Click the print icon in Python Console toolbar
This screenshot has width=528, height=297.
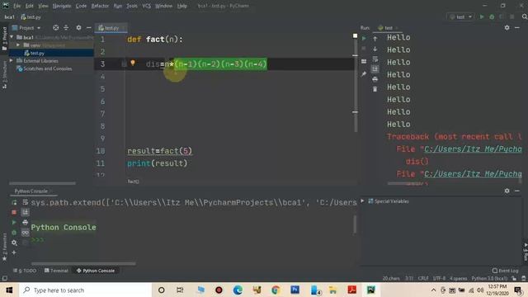point(26,222)
